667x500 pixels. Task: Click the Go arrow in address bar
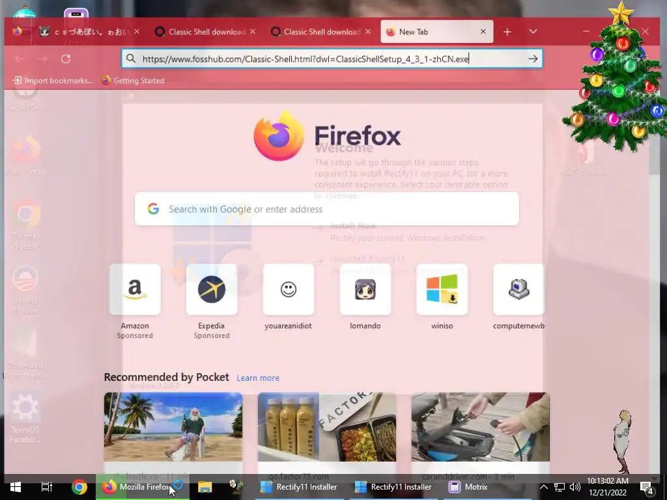[x=533, y=59]
